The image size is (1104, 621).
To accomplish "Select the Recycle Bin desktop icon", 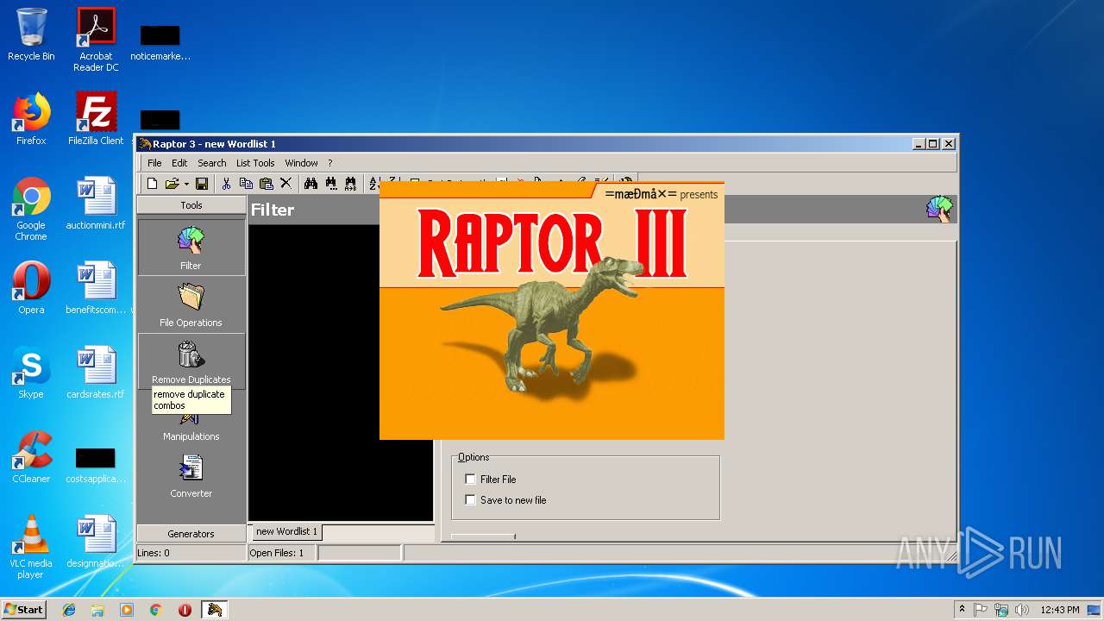I will (31, 34).
